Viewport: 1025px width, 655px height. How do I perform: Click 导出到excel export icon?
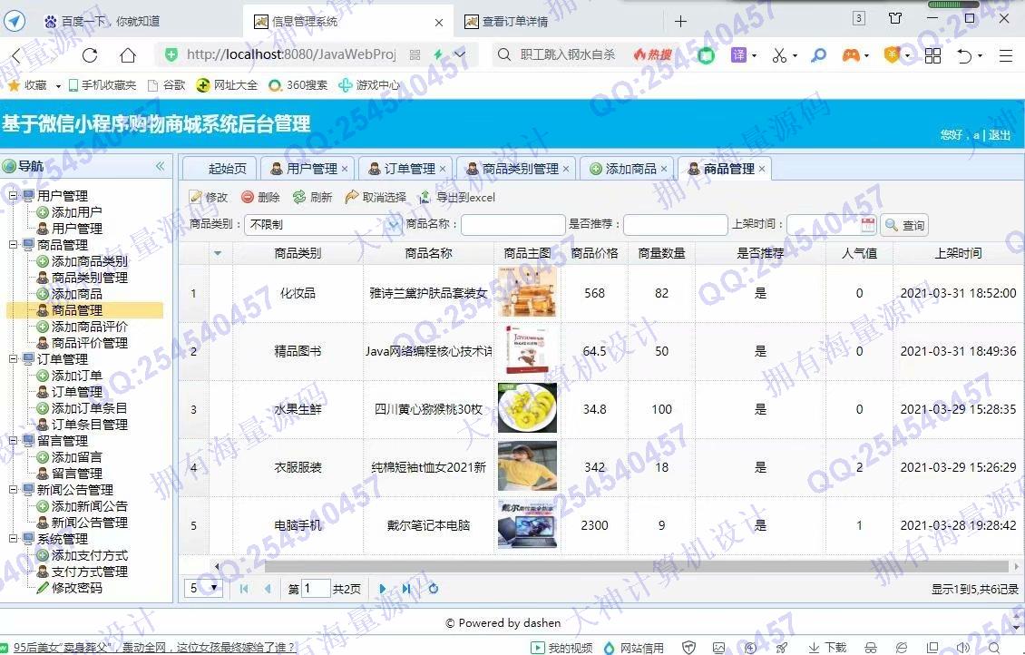click(425, 197)
